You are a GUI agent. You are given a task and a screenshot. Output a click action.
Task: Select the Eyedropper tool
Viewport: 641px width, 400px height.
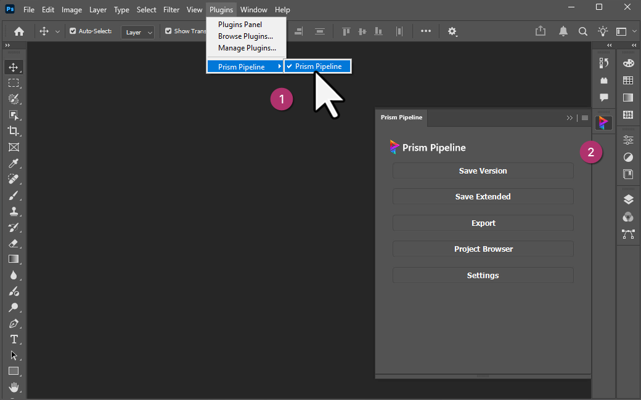(13, 163)
